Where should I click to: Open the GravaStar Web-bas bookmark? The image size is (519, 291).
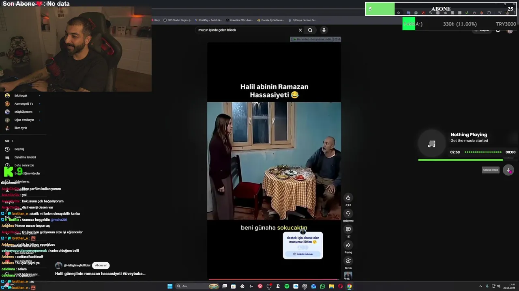tap(239, 20)
